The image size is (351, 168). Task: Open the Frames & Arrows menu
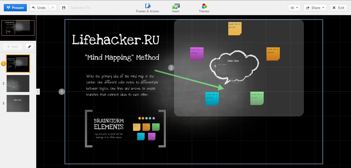[x=148, y=8]
